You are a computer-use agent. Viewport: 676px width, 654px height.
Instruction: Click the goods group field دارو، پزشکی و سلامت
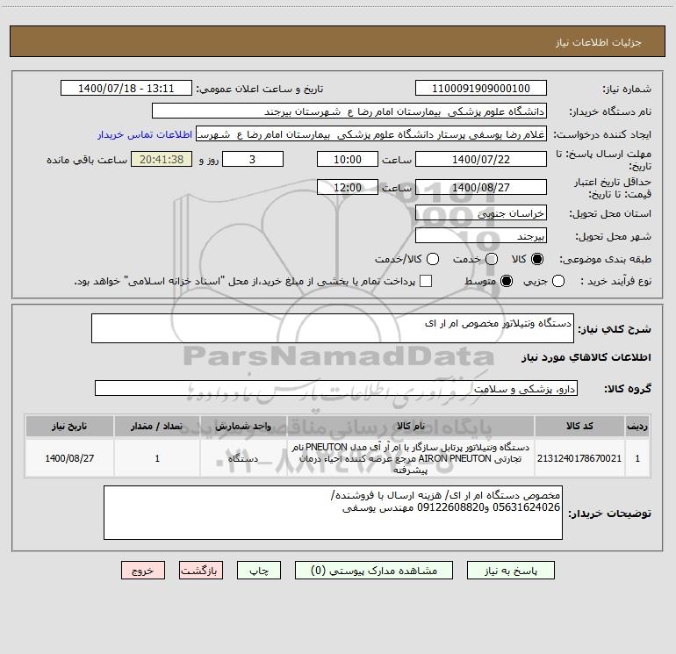pos(336,388)
